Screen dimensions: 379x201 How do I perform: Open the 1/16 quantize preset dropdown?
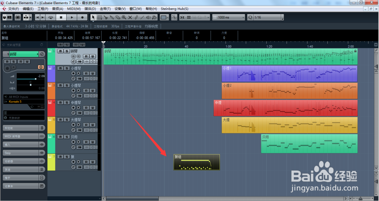pos(268,17)
